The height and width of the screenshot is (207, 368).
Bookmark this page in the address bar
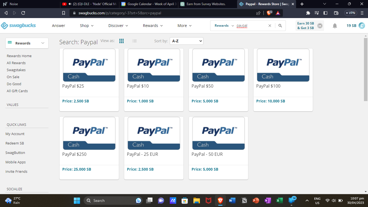click(64, 13)
